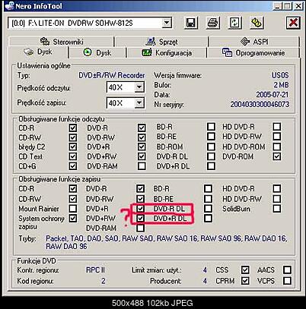Click the yellow chain links toolbar icon
The image size is (306, 309).
click(257, 23)
